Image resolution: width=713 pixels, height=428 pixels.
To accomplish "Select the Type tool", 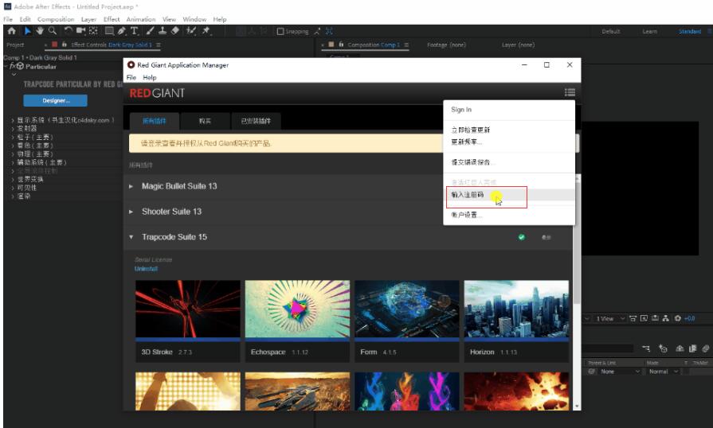I will [134, 31].
